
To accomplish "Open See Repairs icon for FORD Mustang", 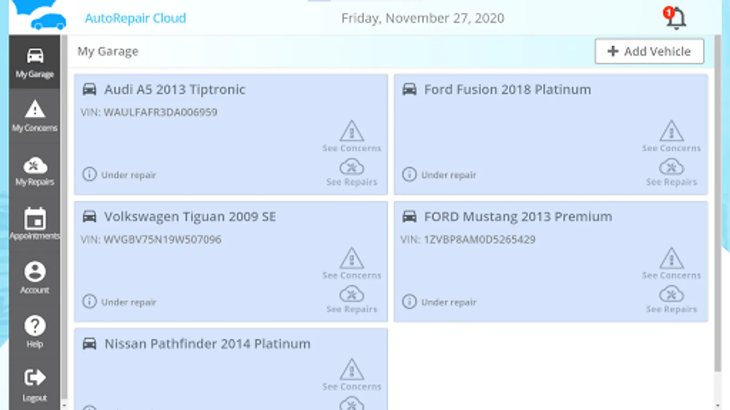I will pos(672,294).
